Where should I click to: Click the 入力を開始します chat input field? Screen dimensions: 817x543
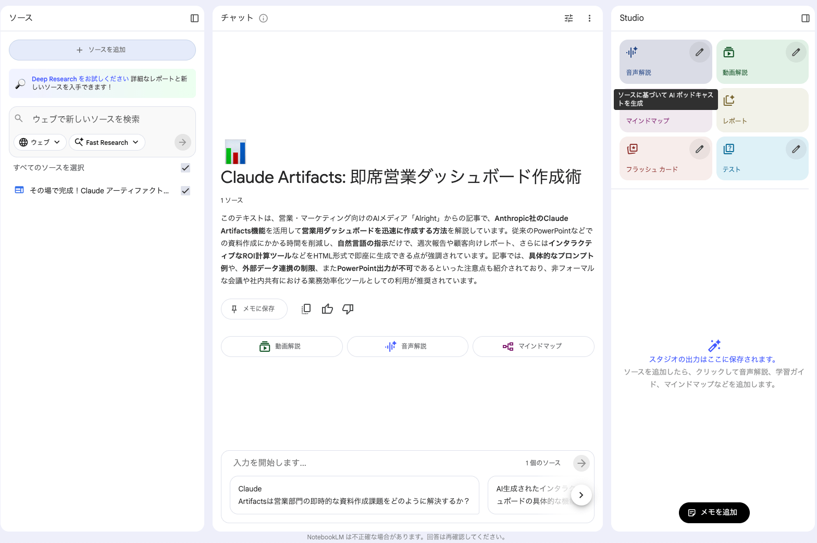[375, 463]
